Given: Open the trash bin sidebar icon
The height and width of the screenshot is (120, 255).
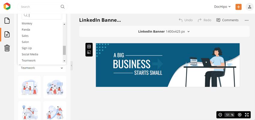Looking at the screenshot, I should point(7,48).
